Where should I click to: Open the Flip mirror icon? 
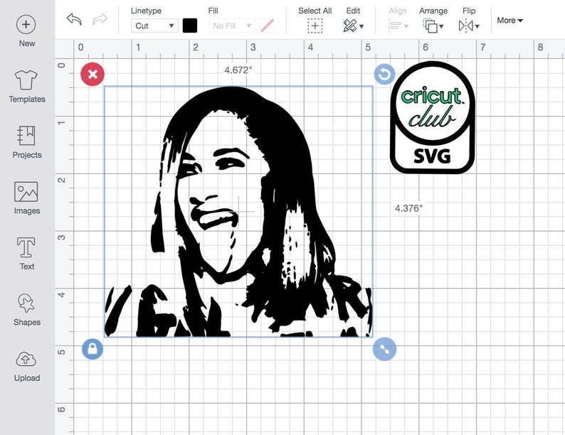[x=466, y=26]
